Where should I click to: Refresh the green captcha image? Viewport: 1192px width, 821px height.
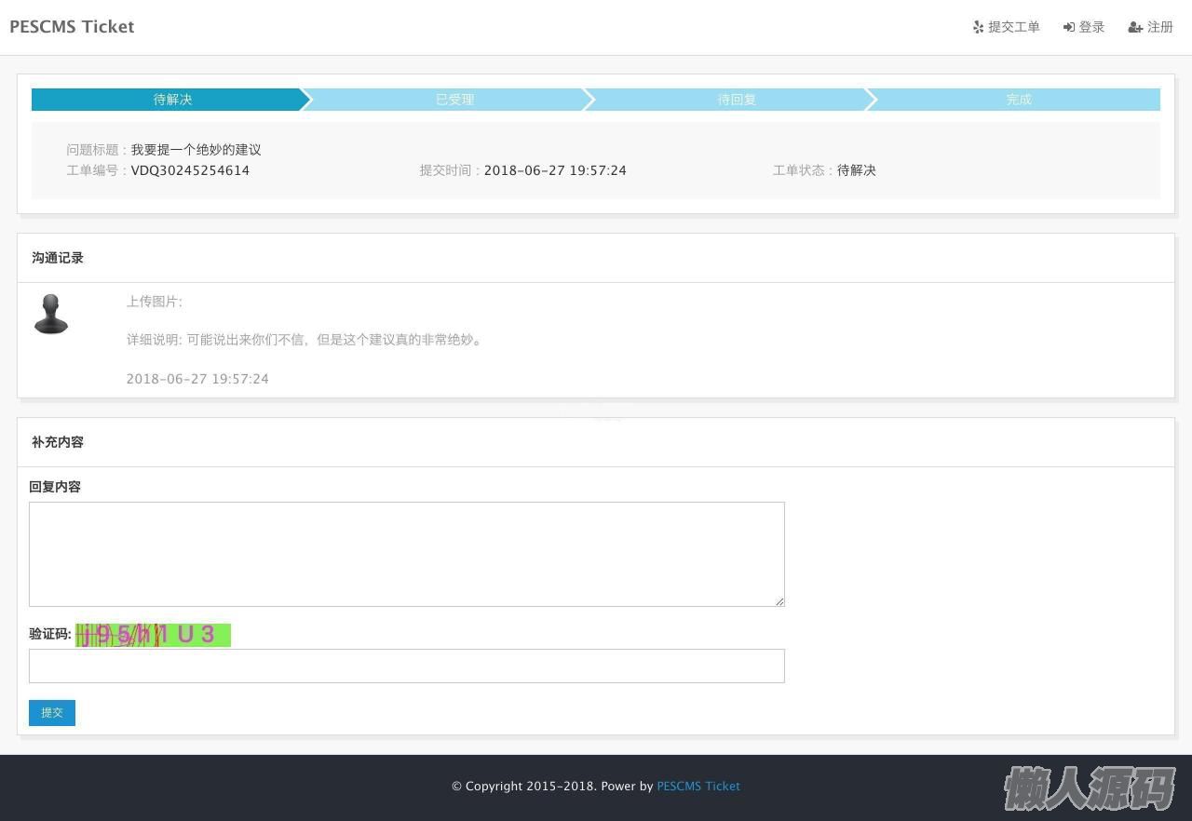click(153, 635)
